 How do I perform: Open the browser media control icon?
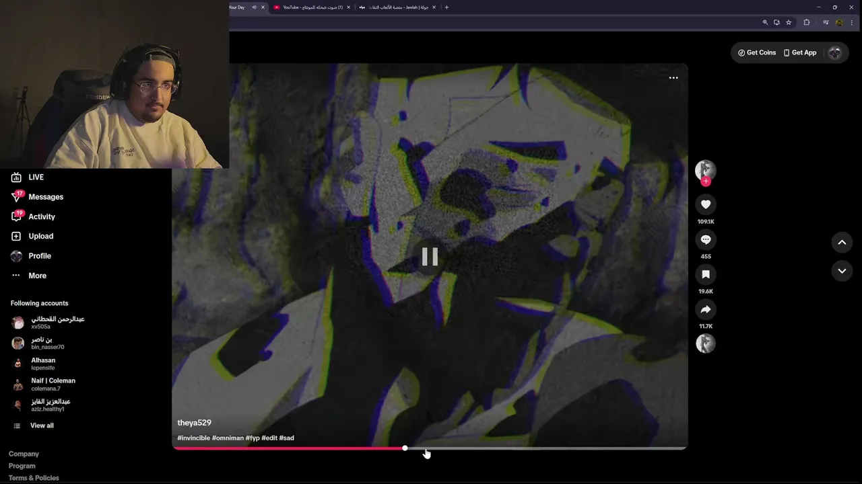[826, 22]
